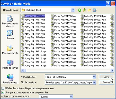Go back to the previous folder (green arrow)
This screenshot has height=99, width=116.
tap(79, 10)
